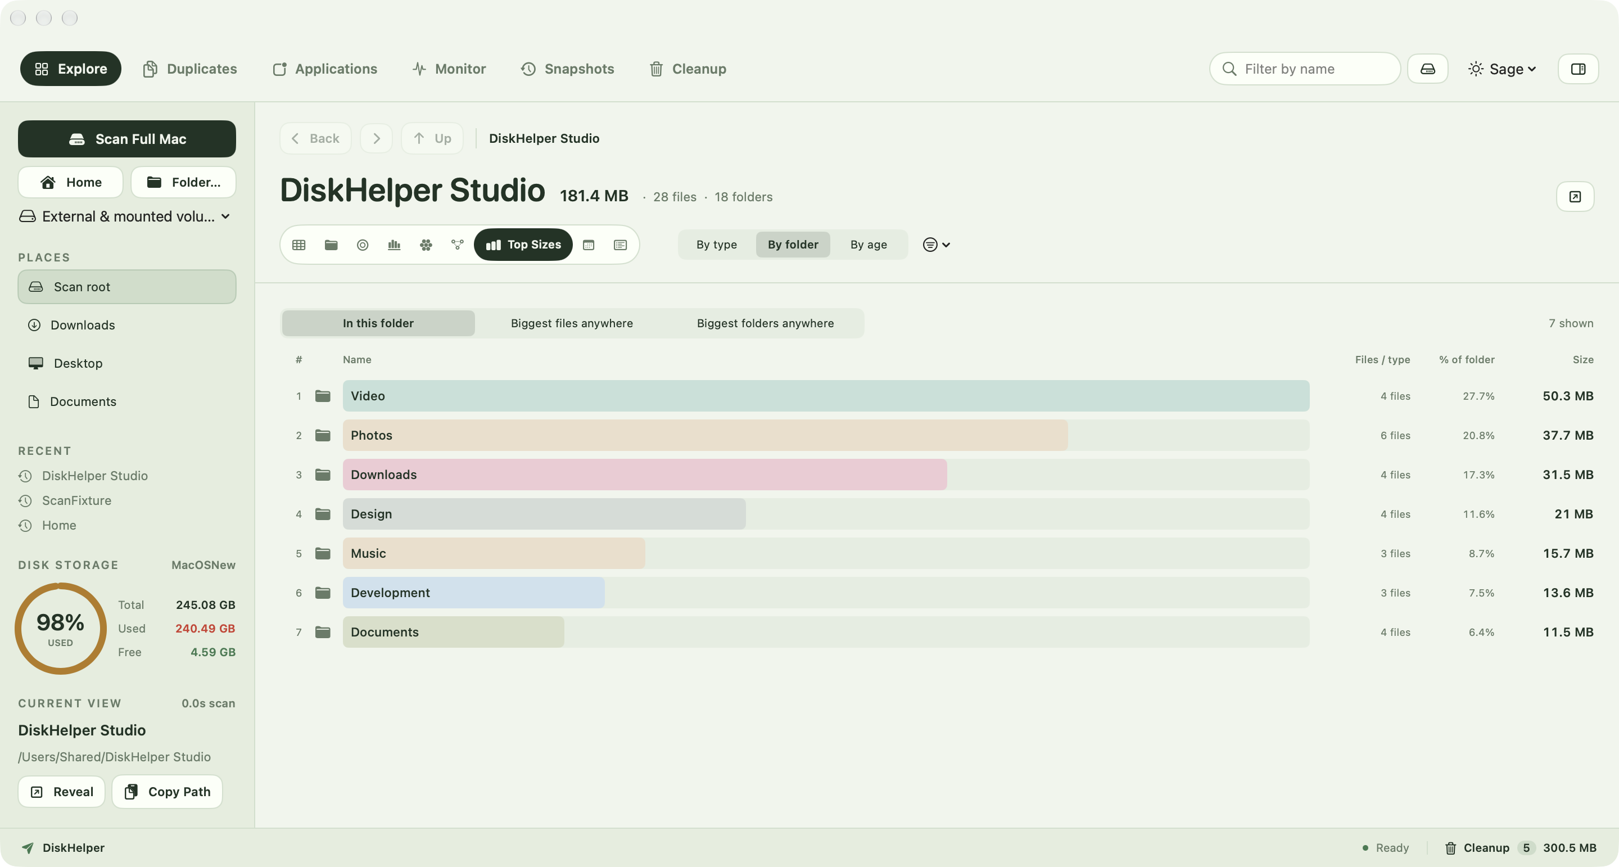Image resolution: width=1619 pixels, height=867 pixels.
Task: Open the Sage theme dropdown
Action: 1502,69
